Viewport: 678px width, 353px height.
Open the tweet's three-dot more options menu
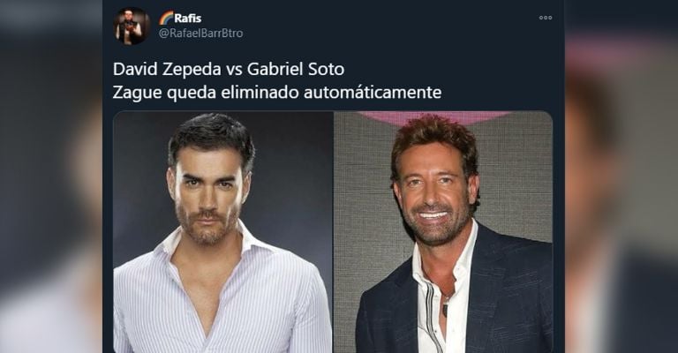546,18
